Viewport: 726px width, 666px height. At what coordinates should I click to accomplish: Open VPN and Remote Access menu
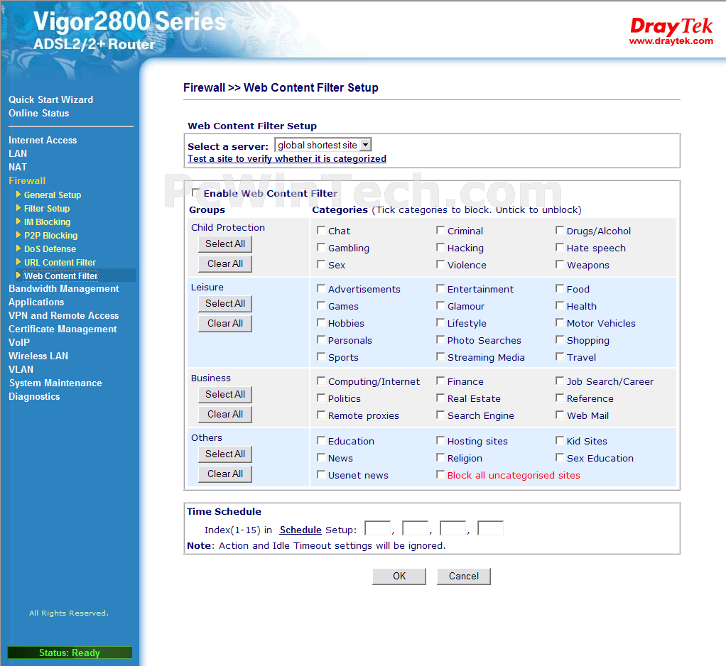tap(63, 315)
